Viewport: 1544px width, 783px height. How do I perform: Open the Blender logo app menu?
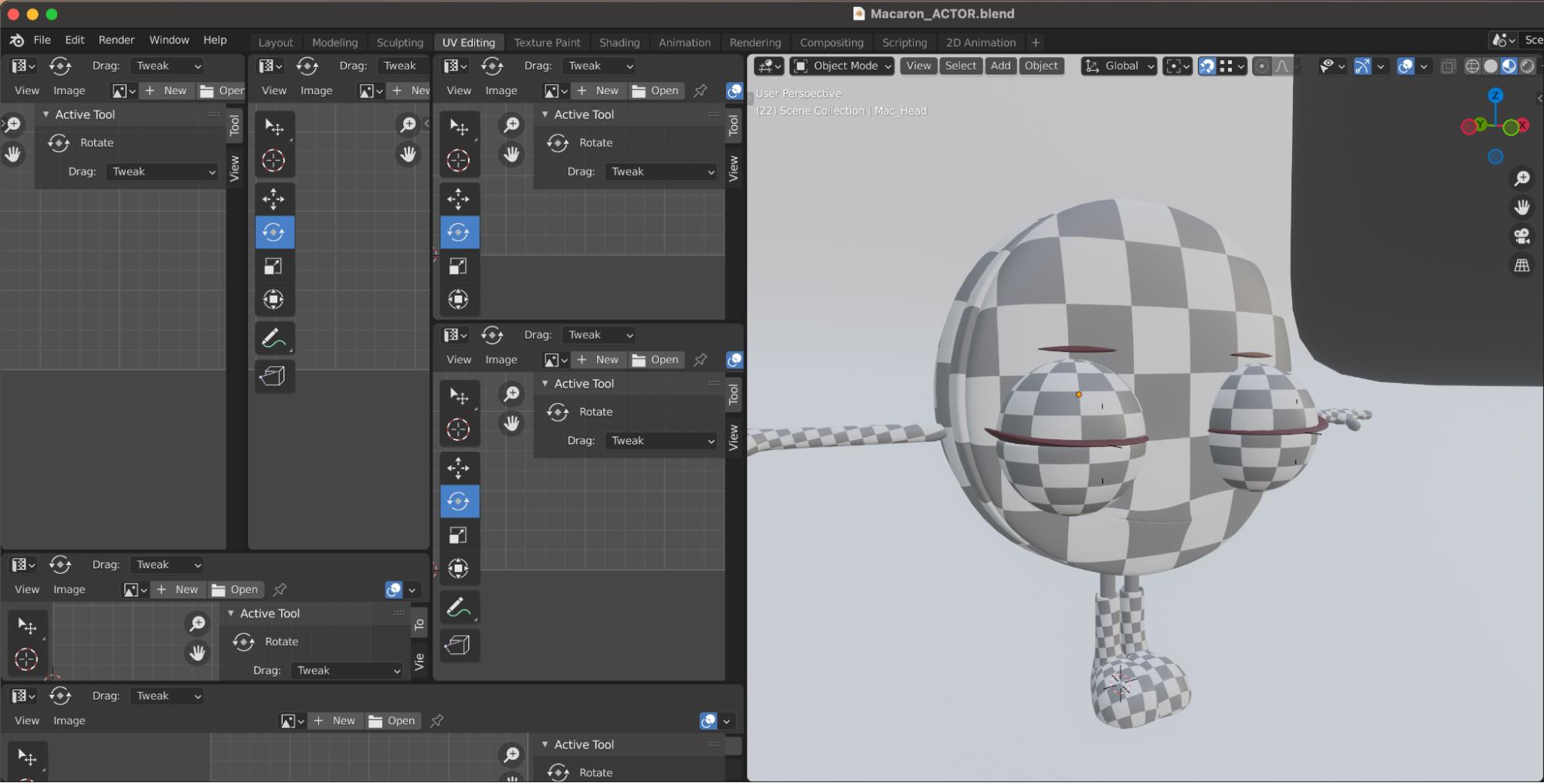coord(16,40)
